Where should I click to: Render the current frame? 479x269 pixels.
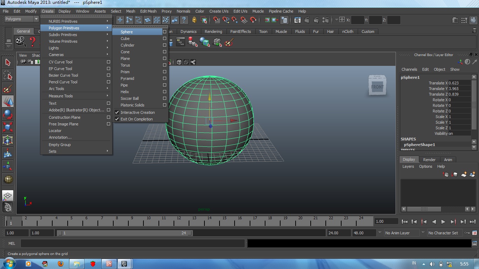[x=307, y=20]
